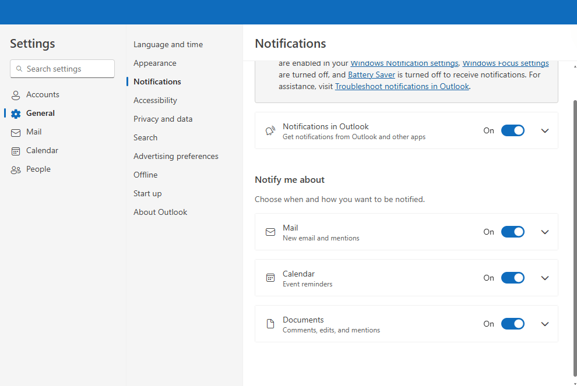This screenshot has height=386, width=577.
Task: Click inside the Search settings field
Action: pyautogui.click(x=62, y=69)
